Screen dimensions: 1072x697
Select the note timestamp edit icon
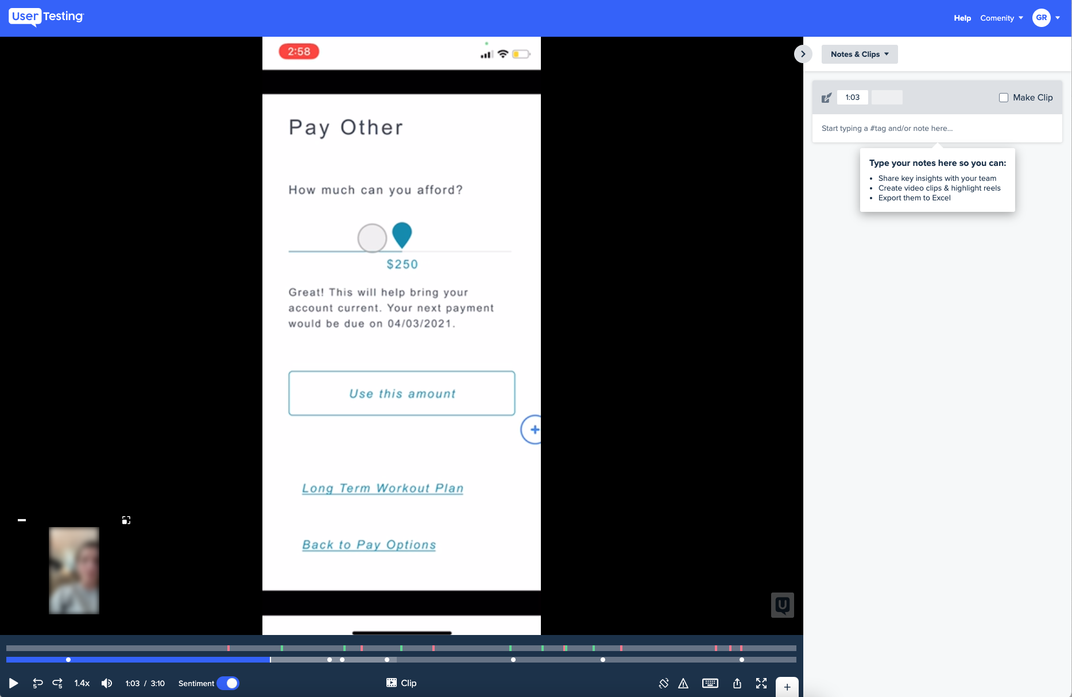tap(826, 97)
